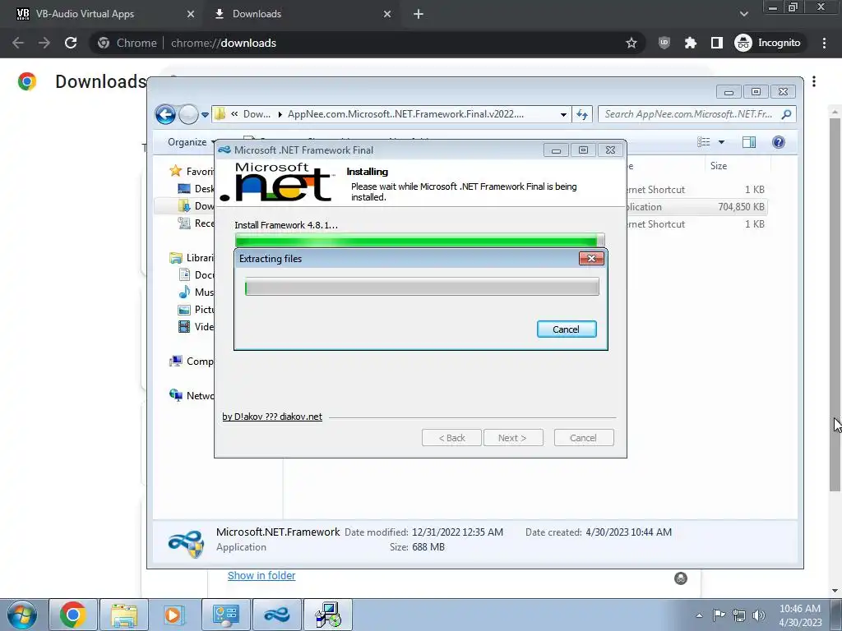
Task: Click the Dow... breadcrumb in address bar
Action: [x=257, y=113]
